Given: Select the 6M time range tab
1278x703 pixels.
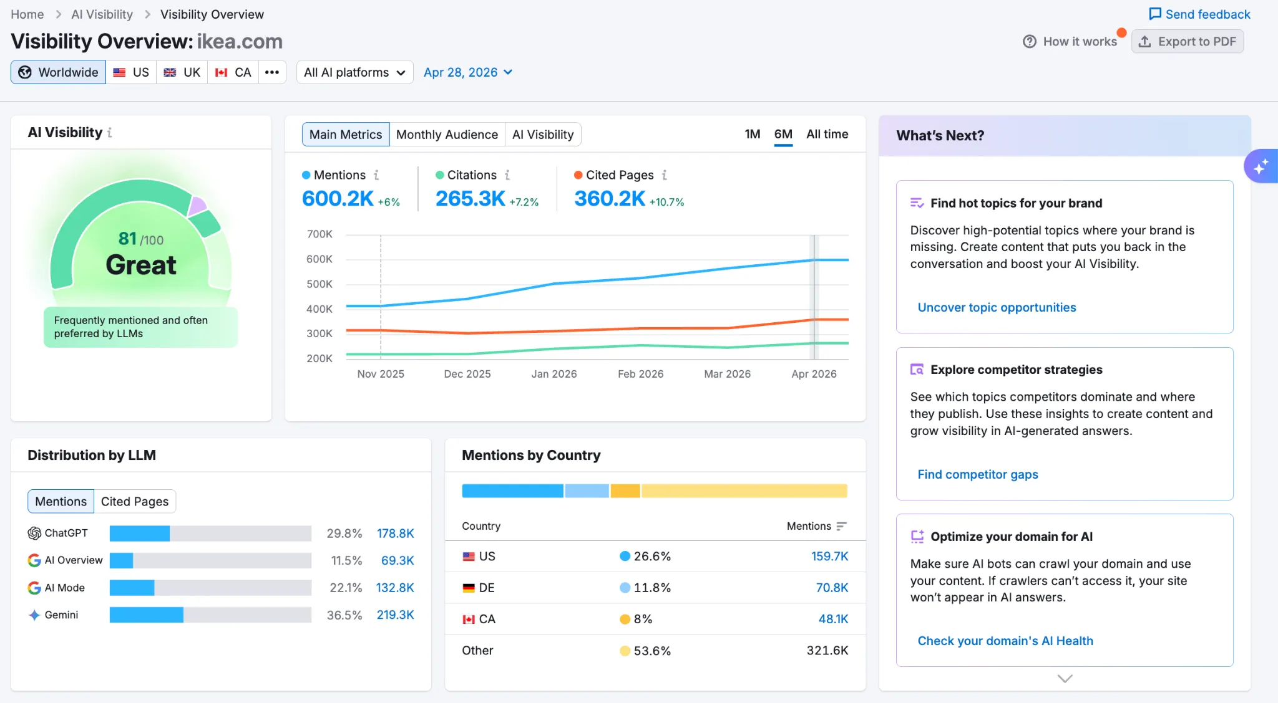Looking at the screenshot, I should [x=783, y=135].
